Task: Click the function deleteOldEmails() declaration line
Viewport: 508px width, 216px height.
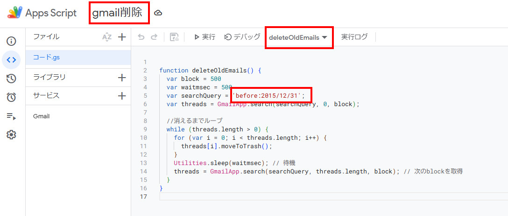Action: click(210, 71)
